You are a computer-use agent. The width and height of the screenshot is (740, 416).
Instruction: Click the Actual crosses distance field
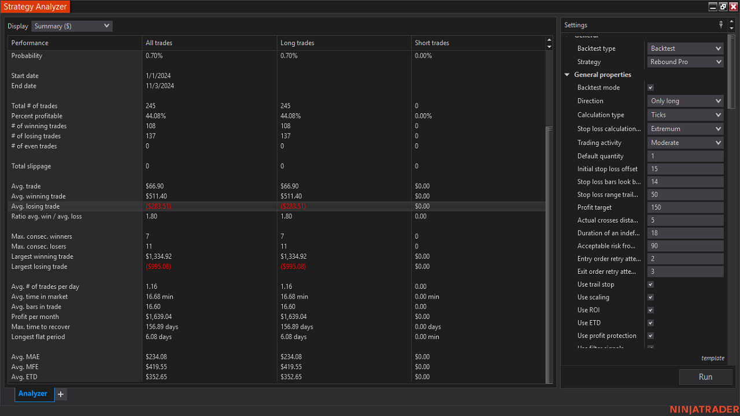(686, 220)
